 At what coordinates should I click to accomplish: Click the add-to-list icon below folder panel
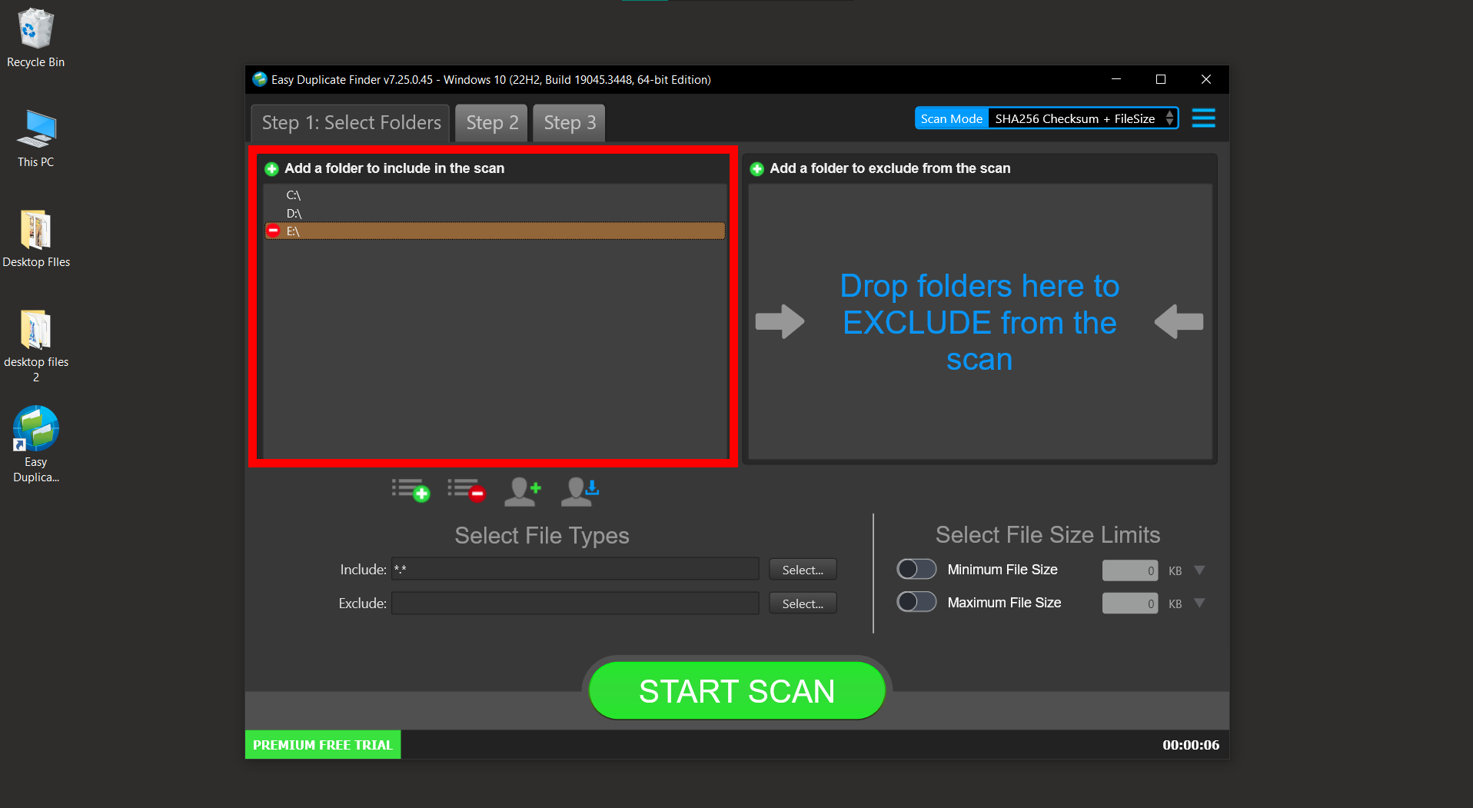[x=411, y=490]
